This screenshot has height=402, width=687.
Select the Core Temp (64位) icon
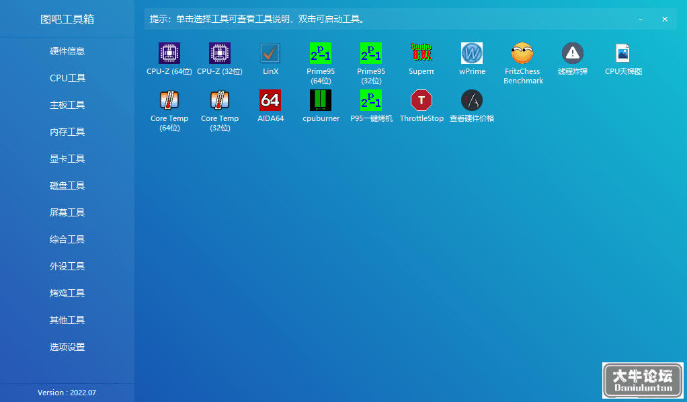coord(169,100)
